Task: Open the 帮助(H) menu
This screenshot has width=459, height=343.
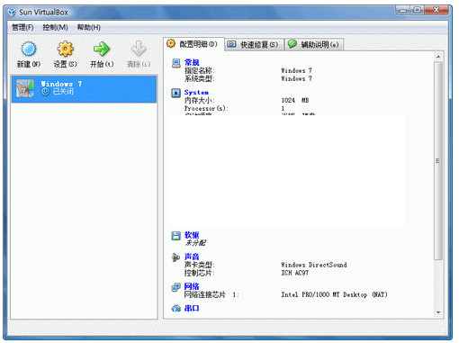Action: tap(88, 27)
